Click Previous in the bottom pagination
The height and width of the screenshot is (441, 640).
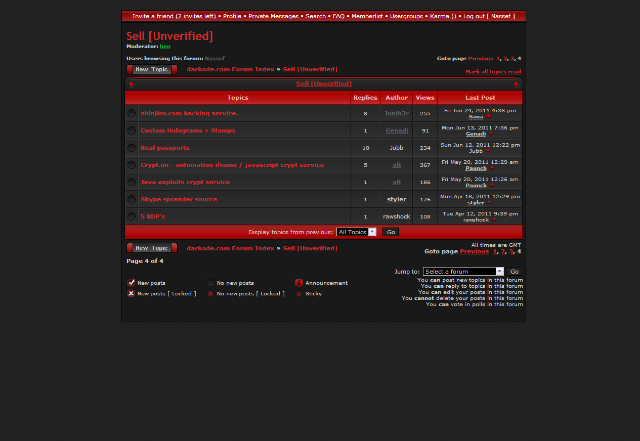(474, 251)
